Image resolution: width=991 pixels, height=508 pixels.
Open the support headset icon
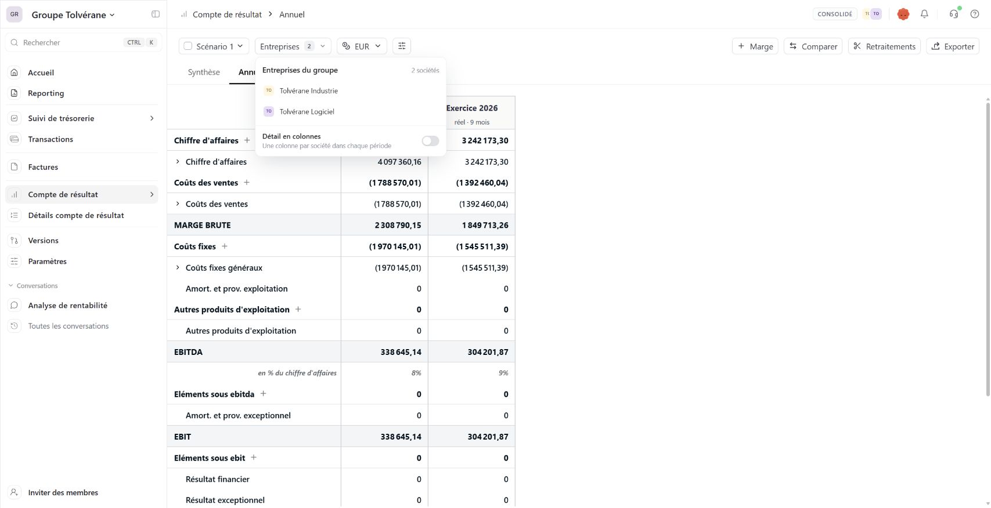pyautogui.click(x=954, y=14)
